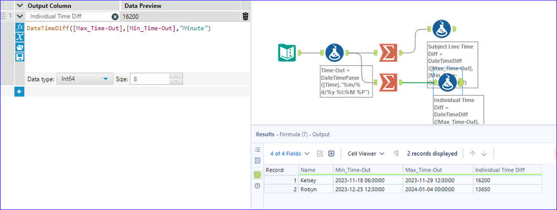Go to next record with down arrow

point(483,154)
